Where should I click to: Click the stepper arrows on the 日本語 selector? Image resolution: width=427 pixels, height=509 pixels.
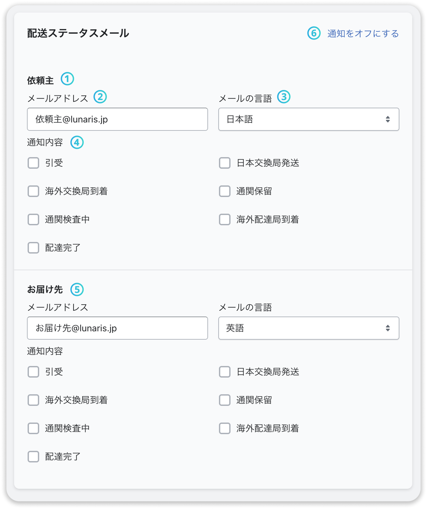(x=388, y=119)
